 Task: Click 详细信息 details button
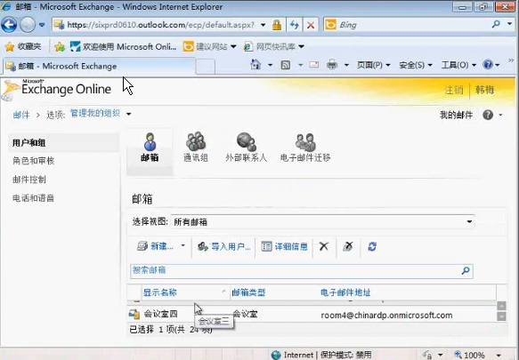pos(284,246)
